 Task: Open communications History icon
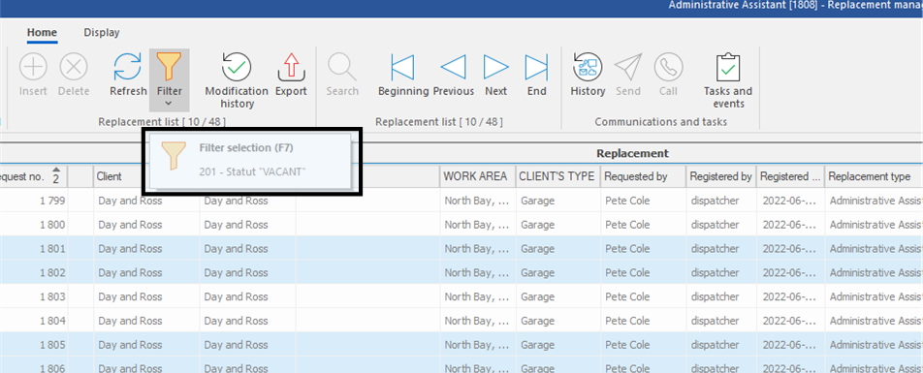[x=587, y=67]
